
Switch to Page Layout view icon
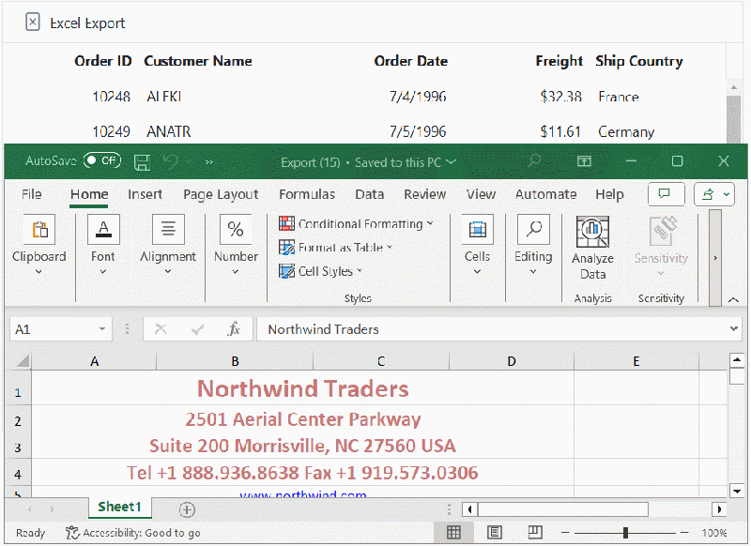point(494,532)
